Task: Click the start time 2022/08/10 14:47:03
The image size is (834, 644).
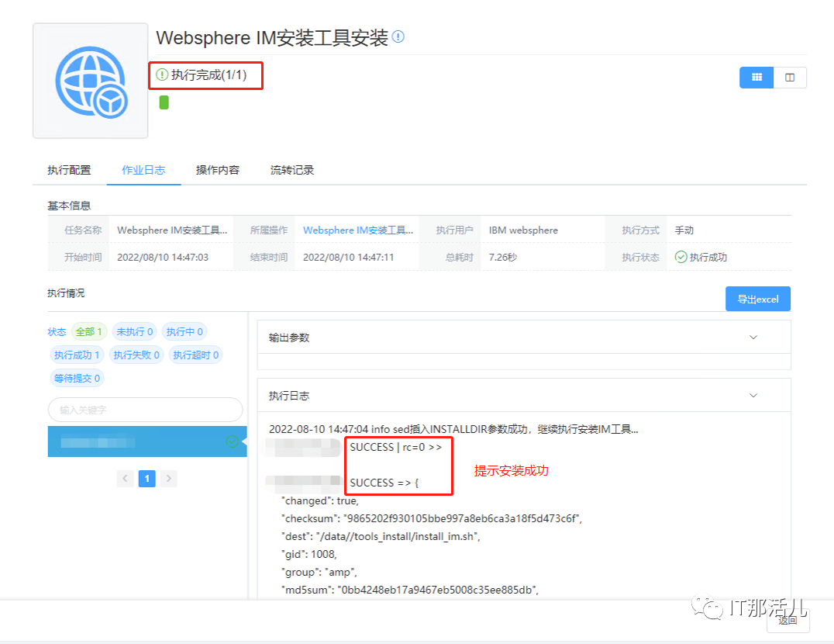Action: coord(163,257)
